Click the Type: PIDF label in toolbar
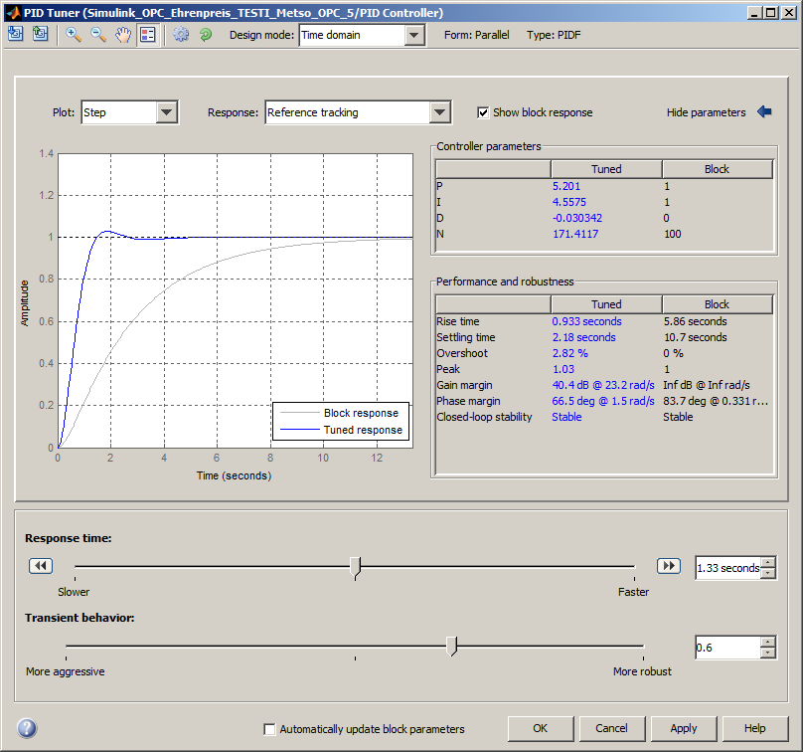The width and height of the screenshot is (803, 752). [x=554, y=35]
